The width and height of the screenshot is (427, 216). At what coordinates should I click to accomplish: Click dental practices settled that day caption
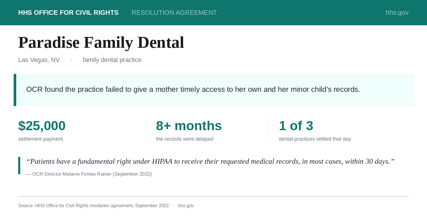[315, 139]
